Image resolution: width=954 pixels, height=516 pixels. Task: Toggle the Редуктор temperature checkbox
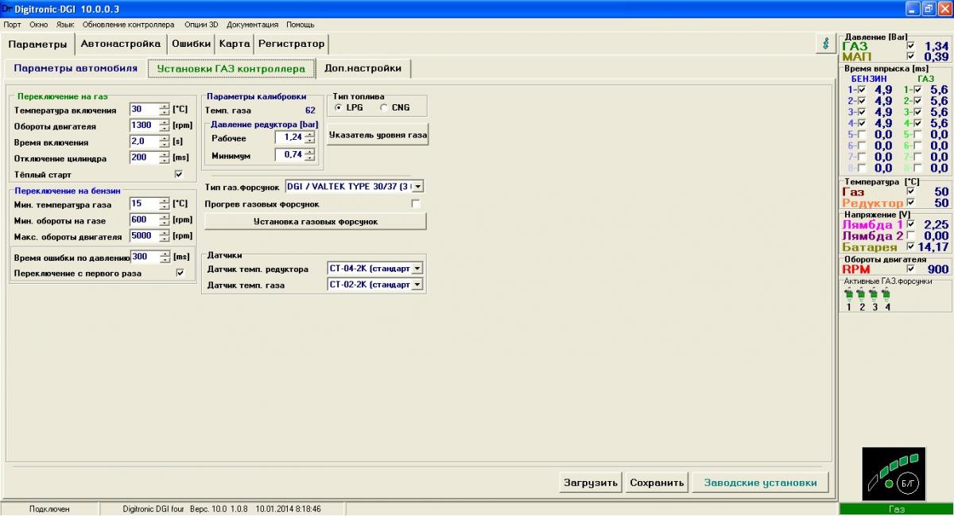pos(911,203)
